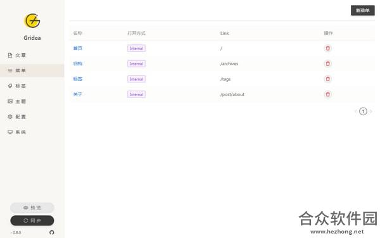Delete the /archives menu row
Viewport: 380px width, 238px height.
coord(327,64)
